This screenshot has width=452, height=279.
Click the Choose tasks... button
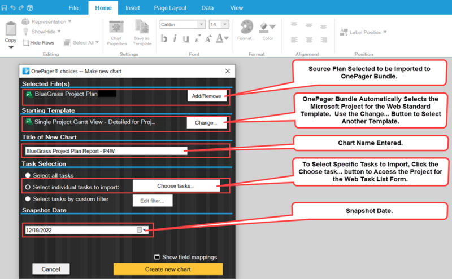click(x=176, y=186)
